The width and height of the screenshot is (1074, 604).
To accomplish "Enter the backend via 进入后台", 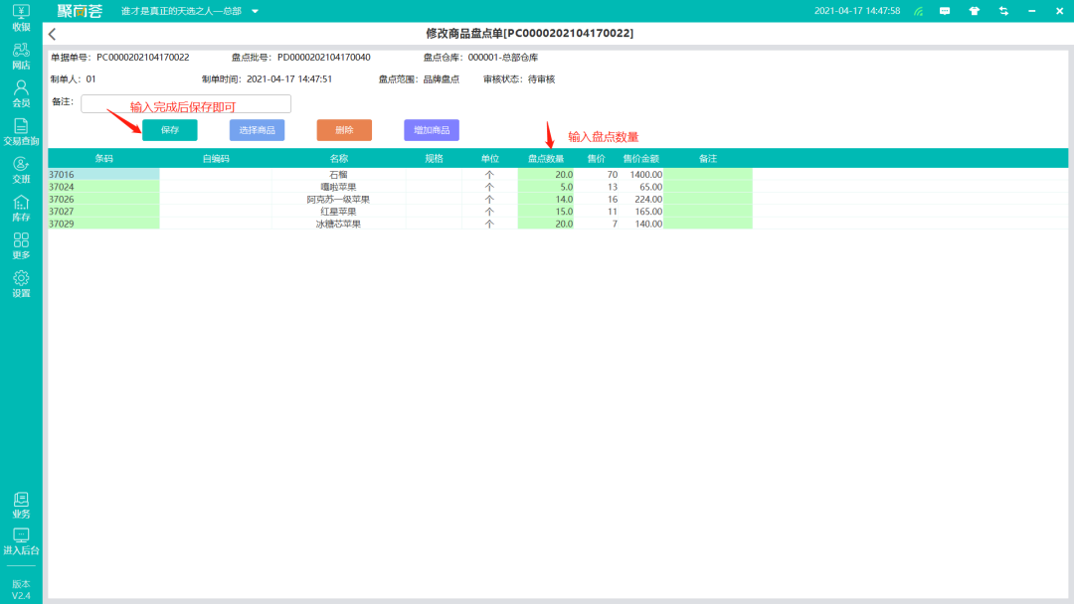I will tap(21, 540).
